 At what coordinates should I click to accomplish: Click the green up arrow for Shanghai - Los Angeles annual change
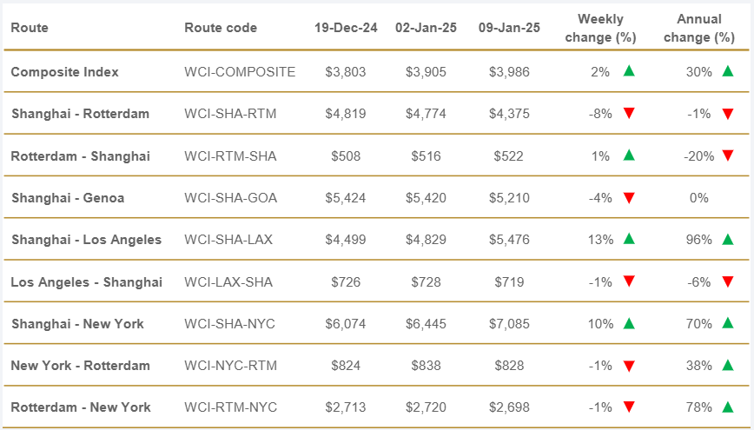pyautogui.click(x=727, y=239)
